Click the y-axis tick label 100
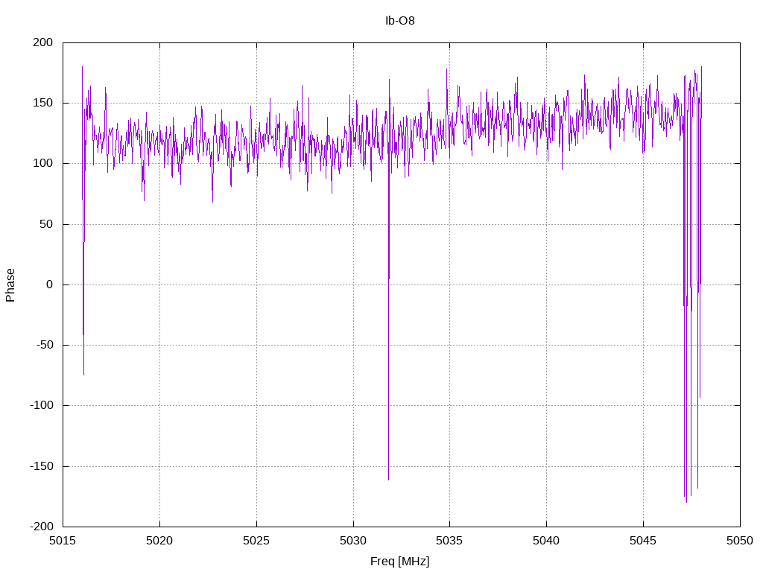This screenshot has width=763, height=572. pos(42,163)
